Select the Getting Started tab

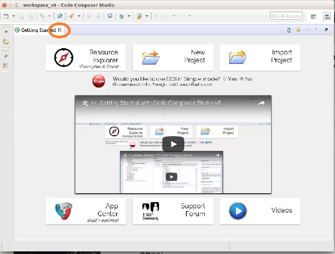[38, 30]
